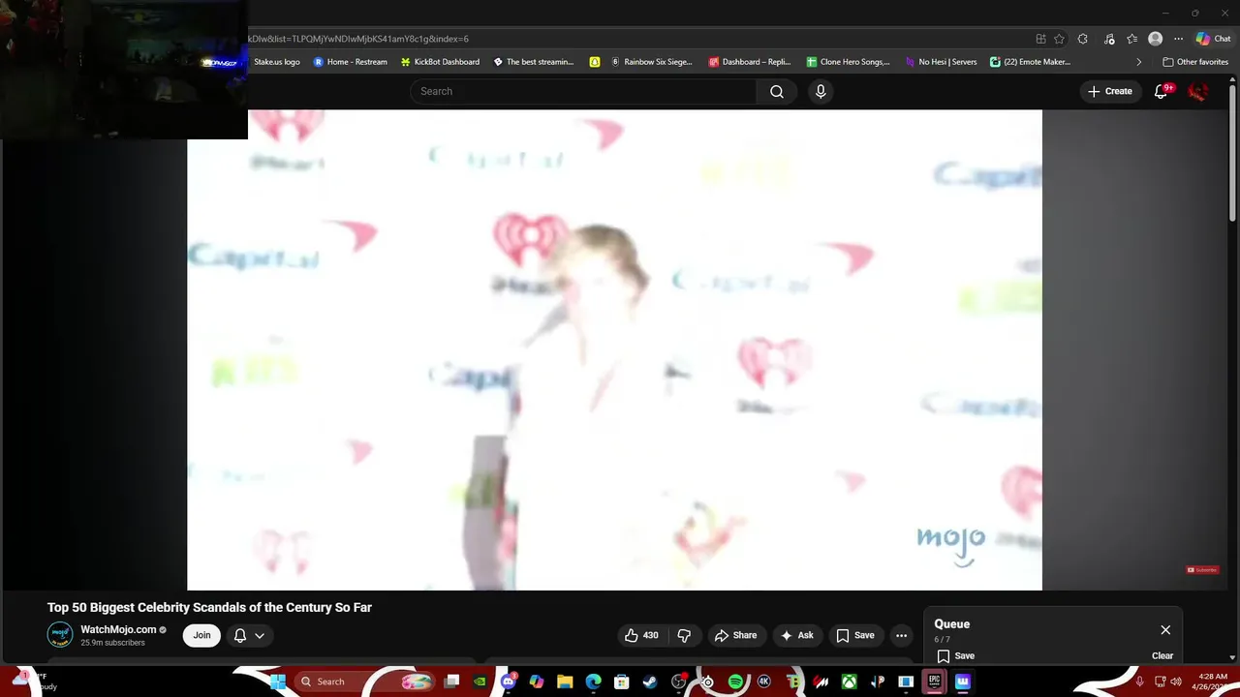Expand the notification bell dropdown next to Join
1240x697 pixels.
[249, 635]
